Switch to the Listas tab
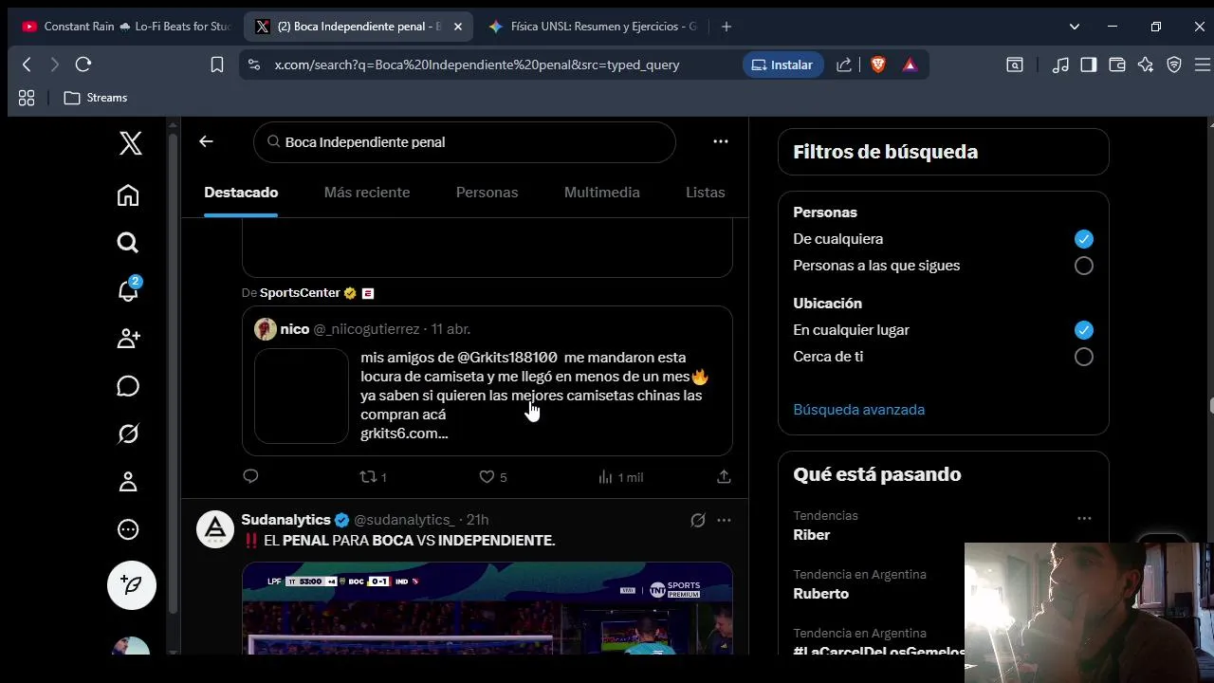Viewport: 1214px width, 683px height. (x=706, y=193)
